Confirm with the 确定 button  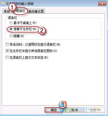[54, 110]
